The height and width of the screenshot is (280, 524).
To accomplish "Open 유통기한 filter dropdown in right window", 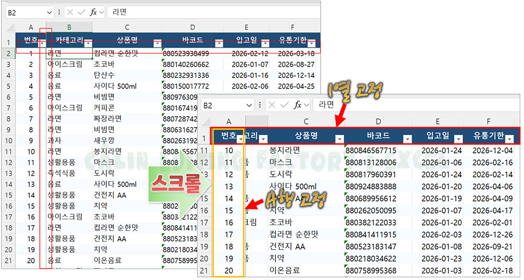I will [510, 139].
